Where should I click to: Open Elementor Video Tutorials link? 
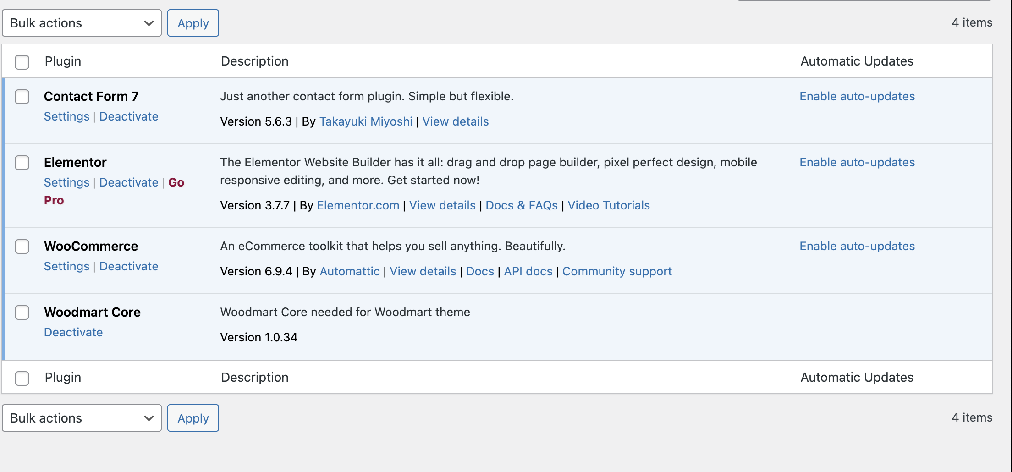608,205
